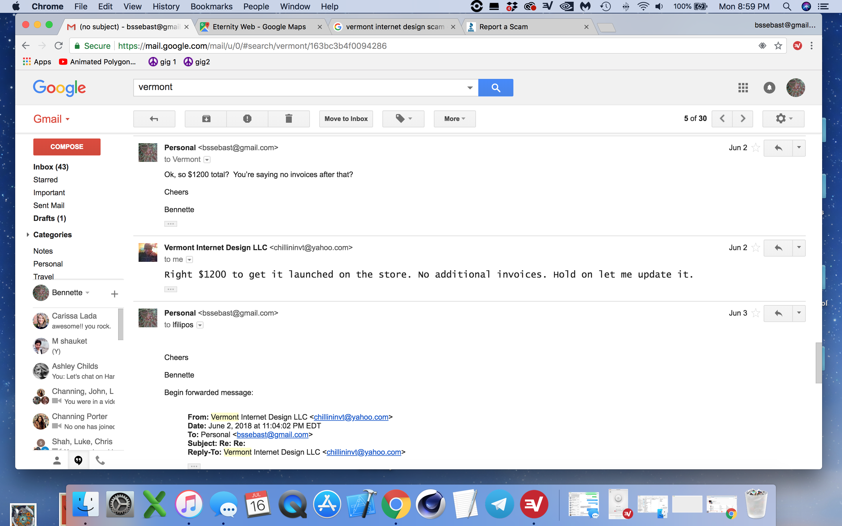Image resolution: width=842 pixels, height=526 pixels.
Task: Reply to the Jun 3 message
Action: pos(778,314)
